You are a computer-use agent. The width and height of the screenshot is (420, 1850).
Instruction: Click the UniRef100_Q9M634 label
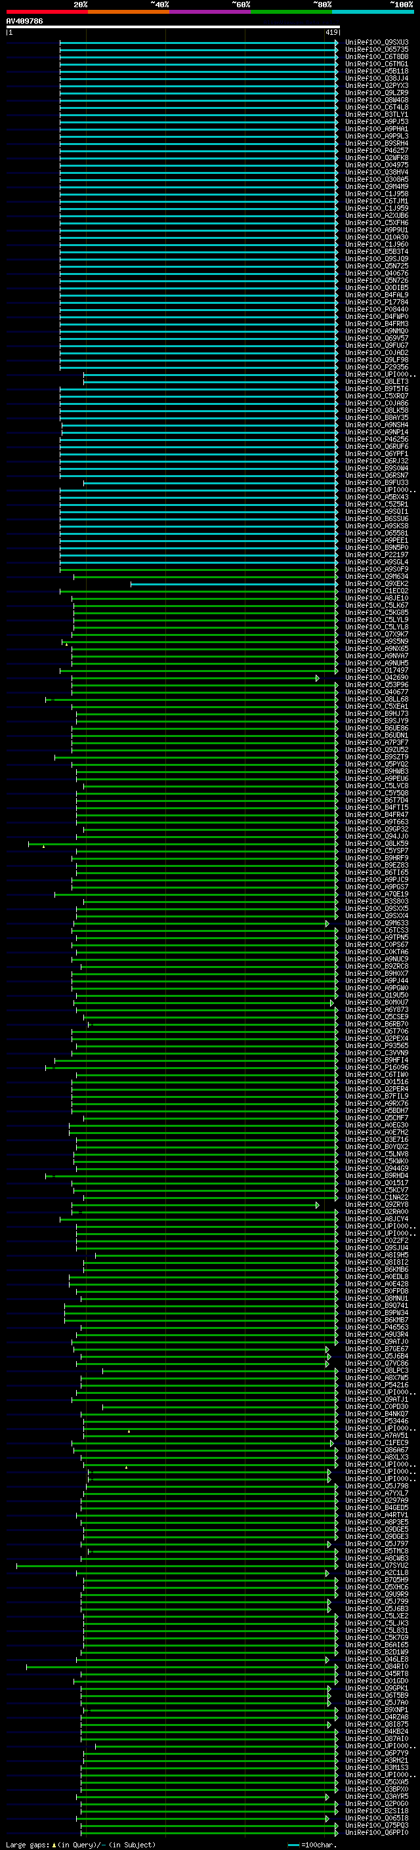[x=377, y=576]
